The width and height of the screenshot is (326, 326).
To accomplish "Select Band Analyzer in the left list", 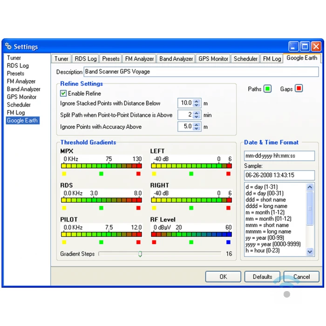I will [24, 89].
